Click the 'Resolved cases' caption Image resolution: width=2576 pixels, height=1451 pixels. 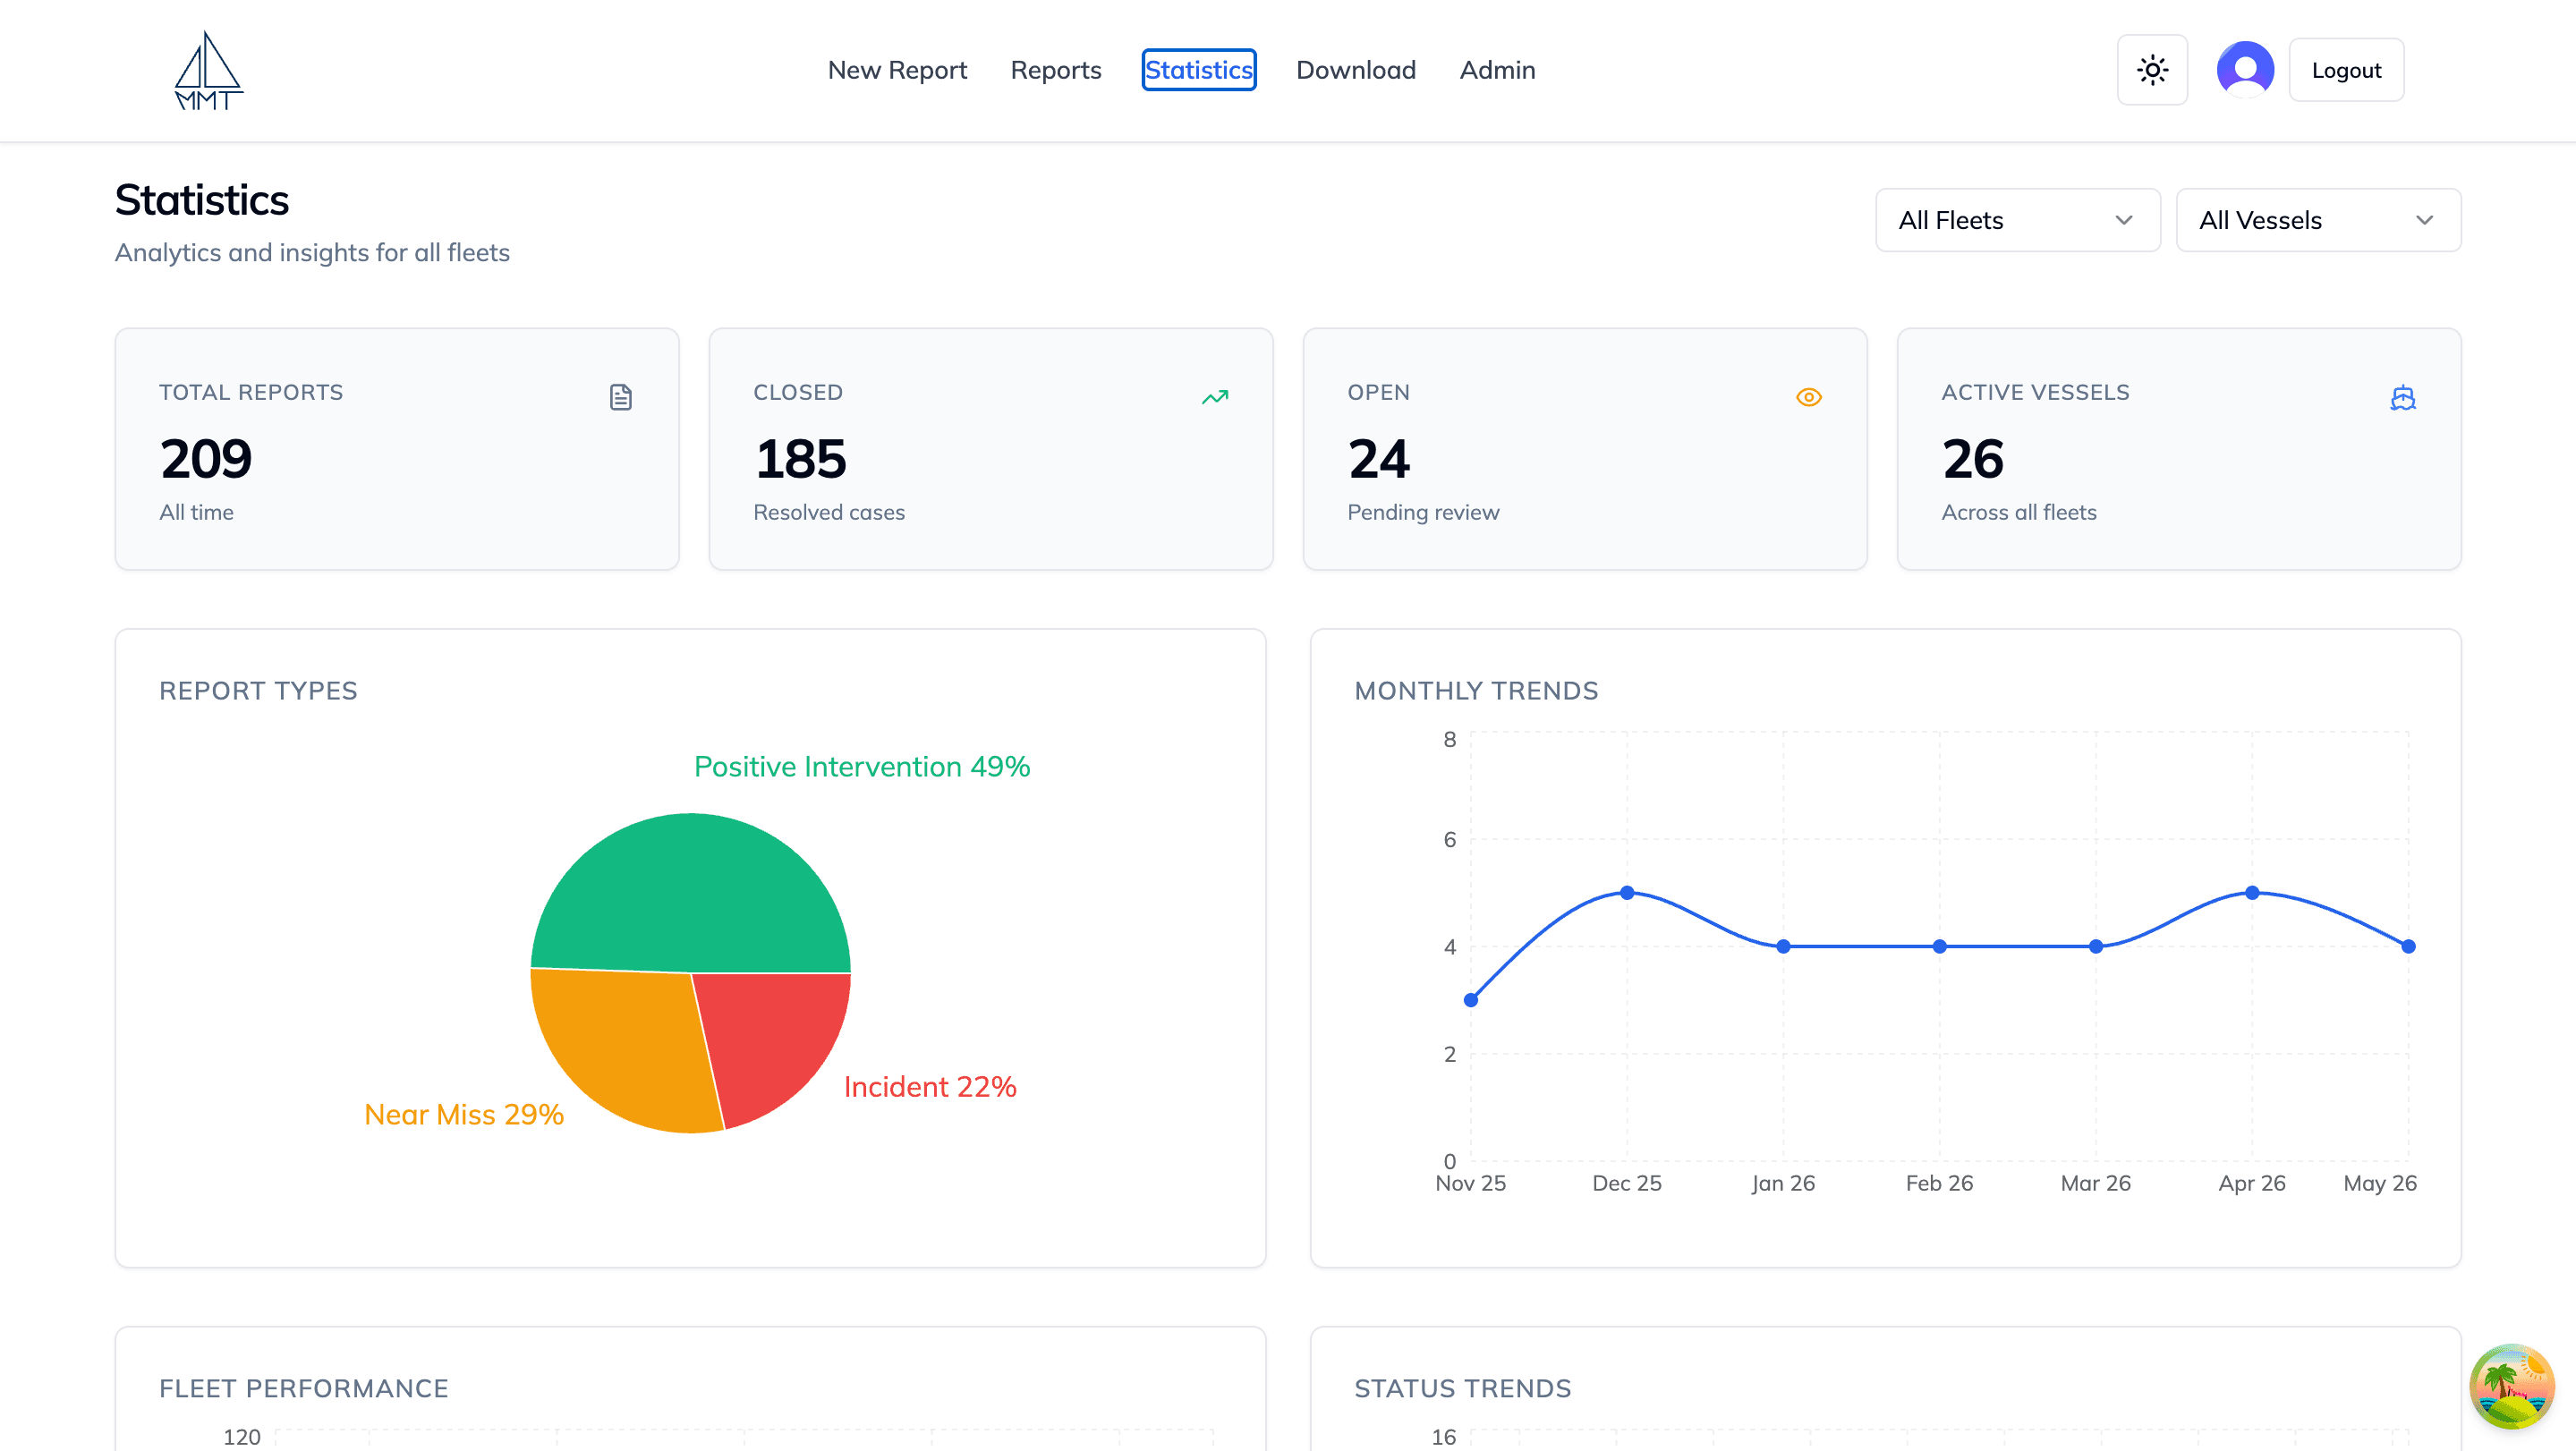829,512
